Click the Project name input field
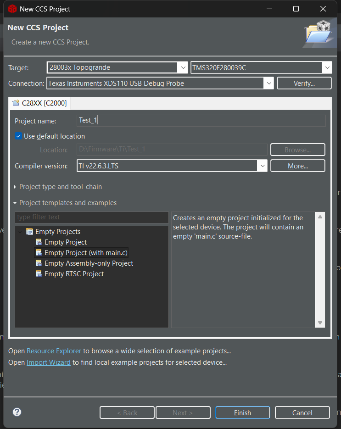The width and height of the screenshot is (341, 429). click(x=201, y=121)
